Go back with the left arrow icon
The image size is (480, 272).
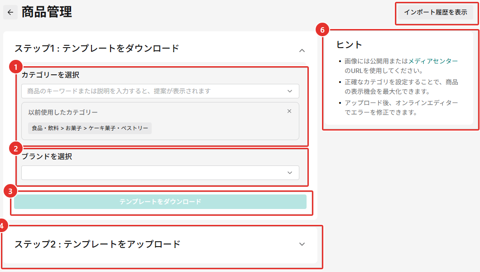[x=10, y=12]
